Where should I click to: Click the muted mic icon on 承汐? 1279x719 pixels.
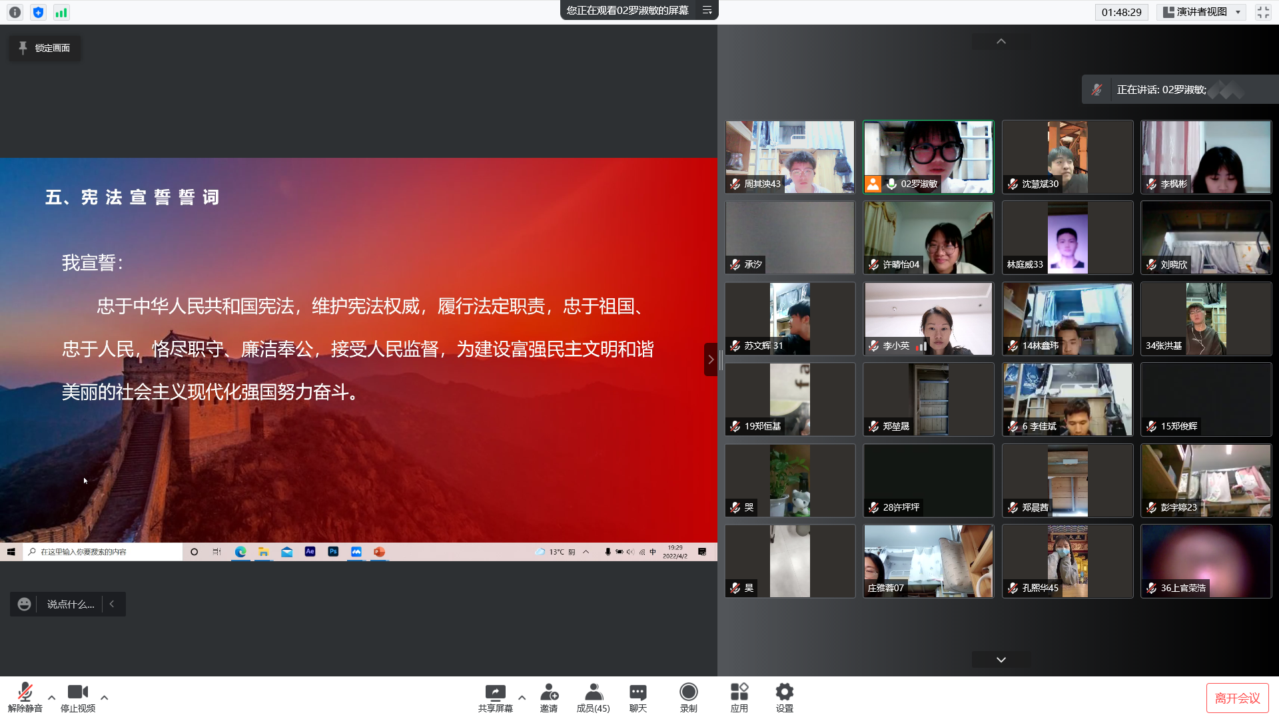click(x=735, y=264)
